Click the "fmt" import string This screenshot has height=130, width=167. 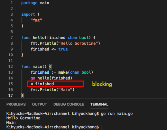click(x=36, y=20)
